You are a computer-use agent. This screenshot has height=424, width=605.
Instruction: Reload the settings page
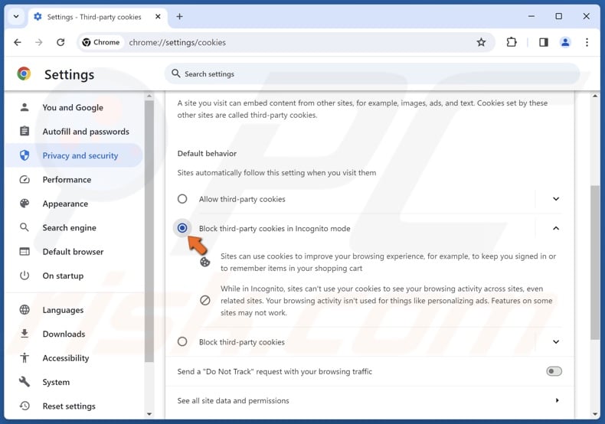click(60, 42)
